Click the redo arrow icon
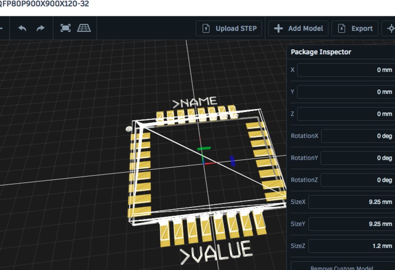The image size is (395, 270). tap(40, 28)
